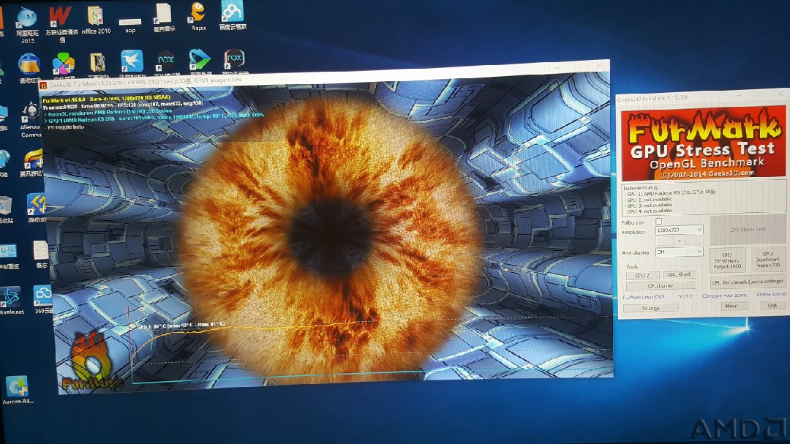Viewport: 790px width, 444px height.
Task: Launch the Raptr desktop shortcut
Action: click(x=198, y=16)
